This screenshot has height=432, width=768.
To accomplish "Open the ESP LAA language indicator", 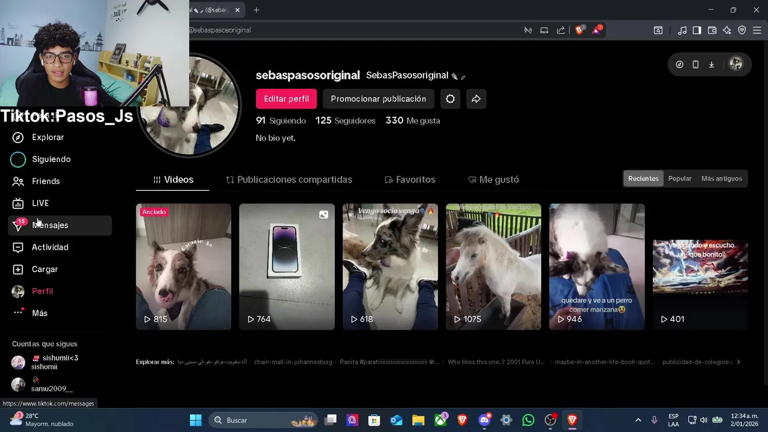I will click(673, 420).
